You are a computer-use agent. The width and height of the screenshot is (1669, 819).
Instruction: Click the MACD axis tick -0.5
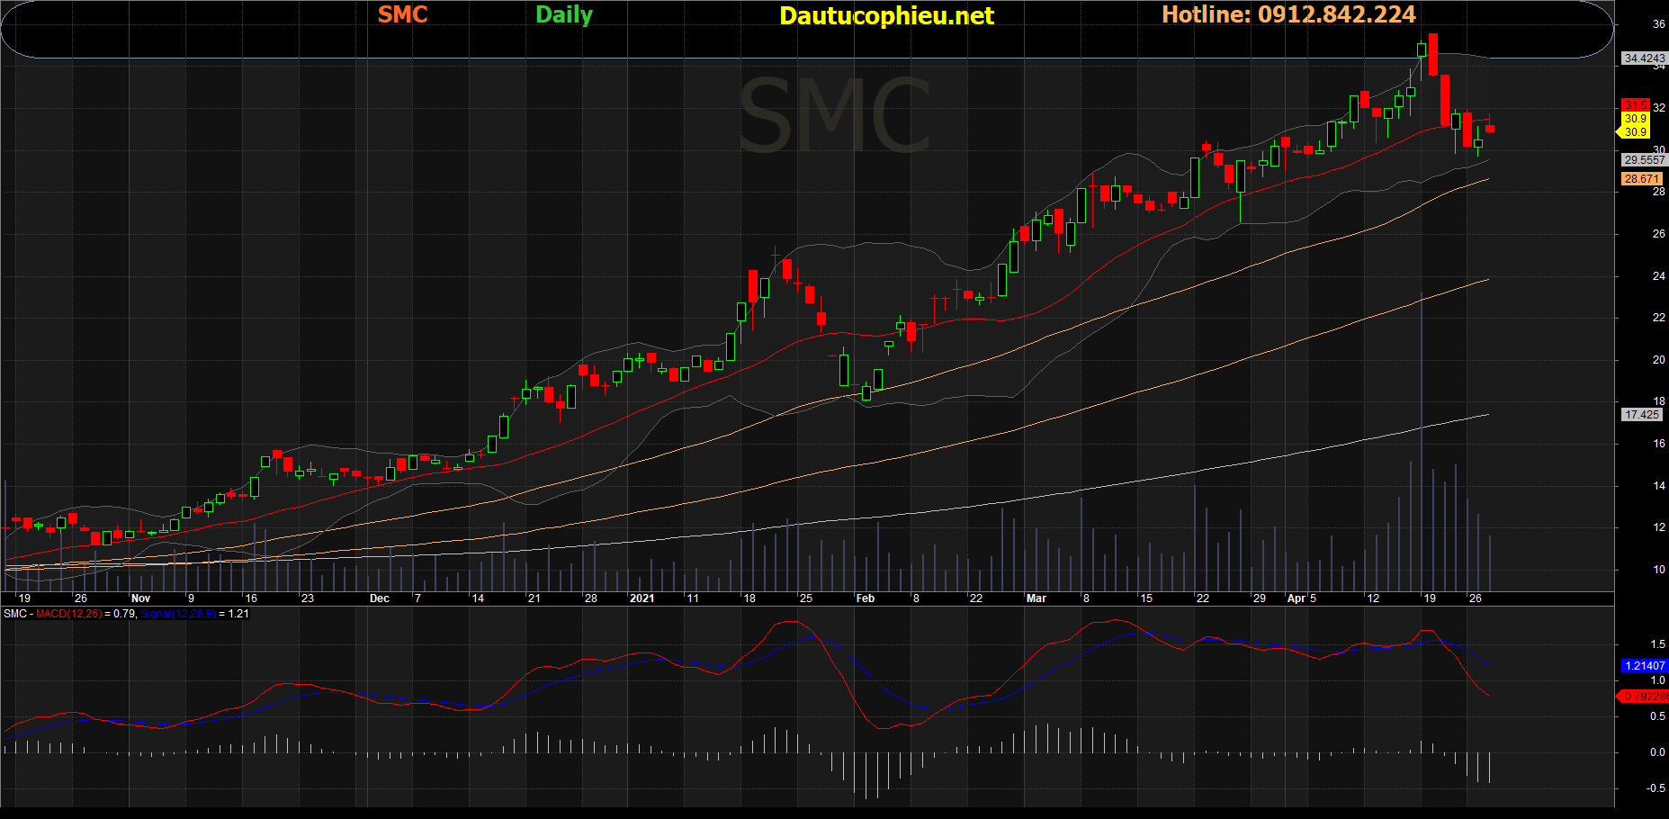click(x=1656, y=788)
